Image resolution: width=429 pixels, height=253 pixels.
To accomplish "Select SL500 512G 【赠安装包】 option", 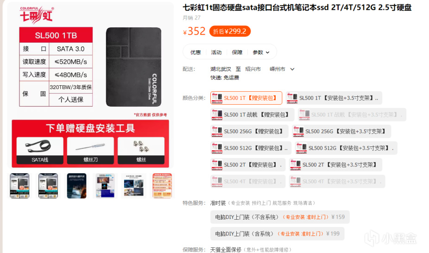I will pyautogui.click(x=250, y=148).
